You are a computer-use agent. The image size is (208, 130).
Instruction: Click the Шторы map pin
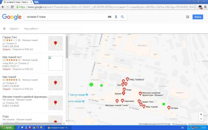click(169, 107)
